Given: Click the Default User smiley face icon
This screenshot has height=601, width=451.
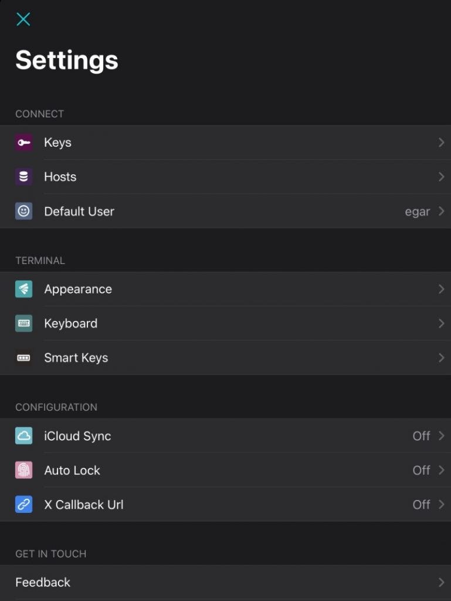Looking at the screenshot, I should click(23, 211).
